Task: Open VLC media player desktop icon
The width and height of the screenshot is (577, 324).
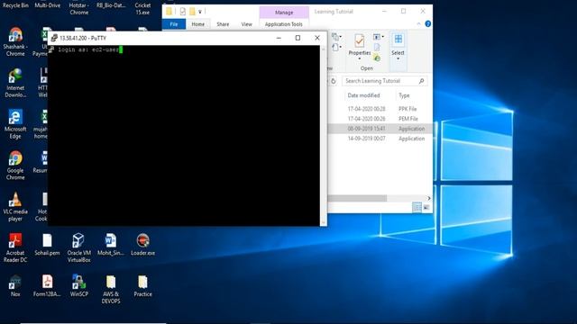Action: 15,207
